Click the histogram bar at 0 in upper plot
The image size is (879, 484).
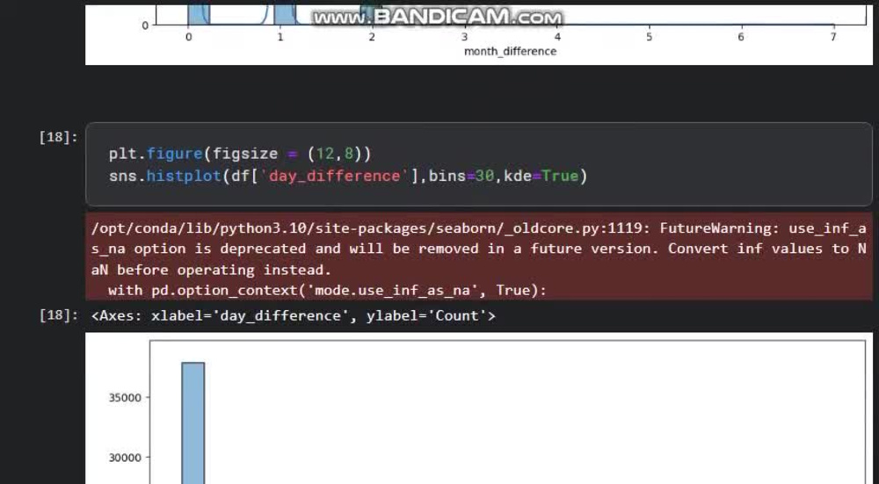(199, 15)
